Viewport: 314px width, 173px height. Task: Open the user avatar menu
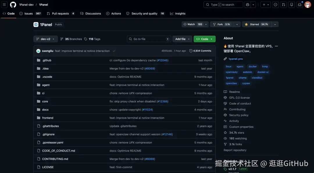pos(308,5)
